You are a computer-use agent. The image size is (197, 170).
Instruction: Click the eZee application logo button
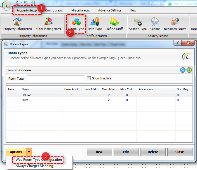click(x=6, y=6)
